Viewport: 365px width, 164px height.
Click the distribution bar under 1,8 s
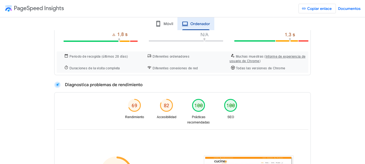pyautogui.click(x=100, y=41)
